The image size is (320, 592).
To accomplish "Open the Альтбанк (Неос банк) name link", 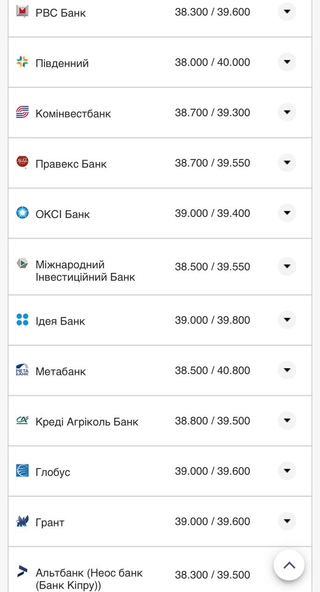I will point(89,579).
